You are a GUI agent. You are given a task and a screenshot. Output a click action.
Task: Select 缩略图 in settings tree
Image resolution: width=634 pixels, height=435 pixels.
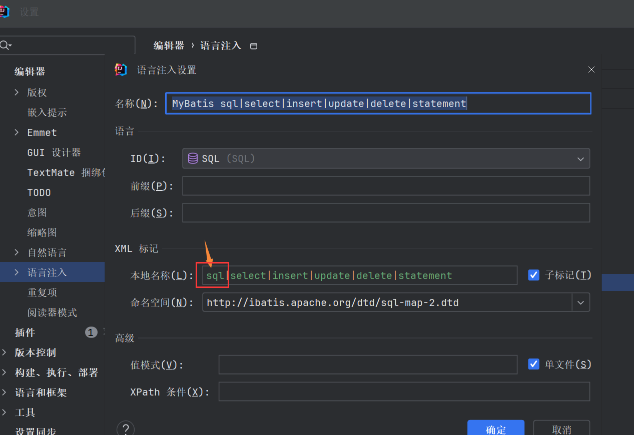(x=42, y=232)
